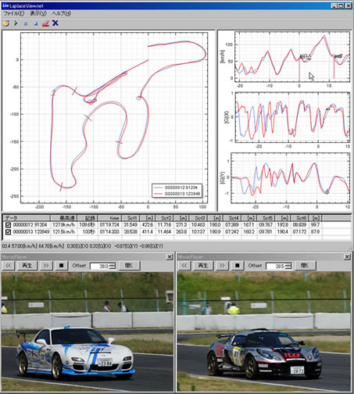The width and height of the screenshot is (354, 394).
Task: Open the ヘルプ(H) menu
Action: point(61,13)
